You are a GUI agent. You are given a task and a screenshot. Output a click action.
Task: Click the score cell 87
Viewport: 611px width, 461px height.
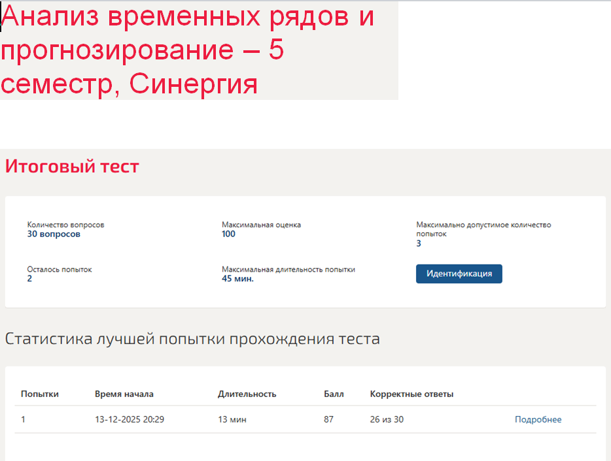click(x=328, y=419)
